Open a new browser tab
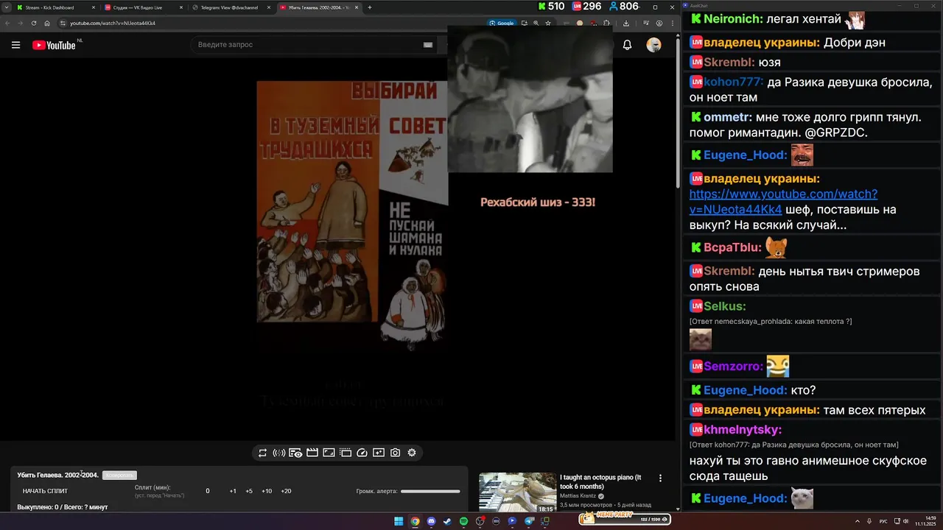 [370, 7]
